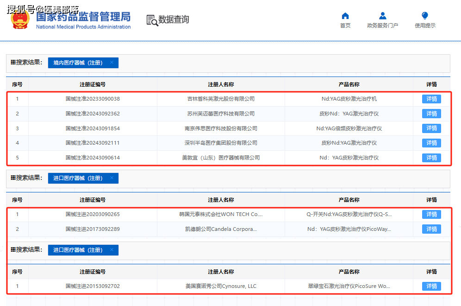461x306 pixels.
Task: Click registration number 国械注准20243091854
Action: tap(93, 128)
